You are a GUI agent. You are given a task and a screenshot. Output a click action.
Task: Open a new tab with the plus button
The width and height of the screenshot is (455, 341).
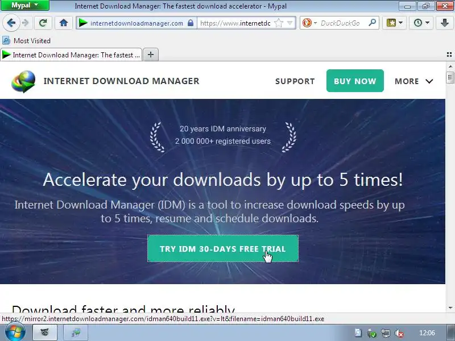click(x=151, y=55)
